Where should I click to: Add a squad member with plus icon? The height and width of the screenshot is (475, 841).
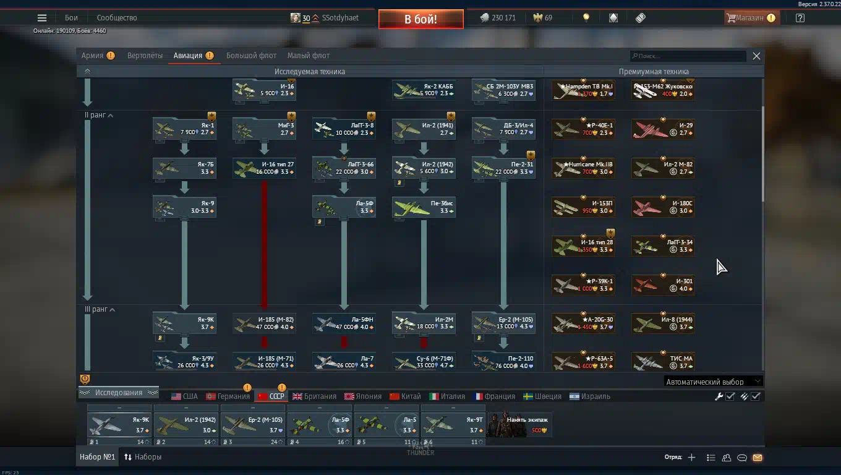[691, 458]
